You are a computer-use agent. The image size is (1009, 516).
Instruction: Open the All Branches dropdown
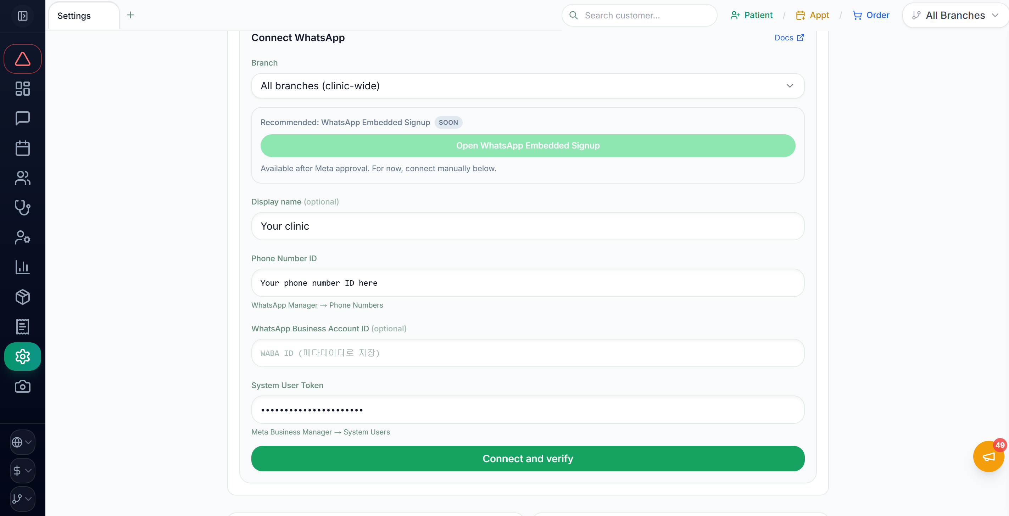click(x=955, y=15)
